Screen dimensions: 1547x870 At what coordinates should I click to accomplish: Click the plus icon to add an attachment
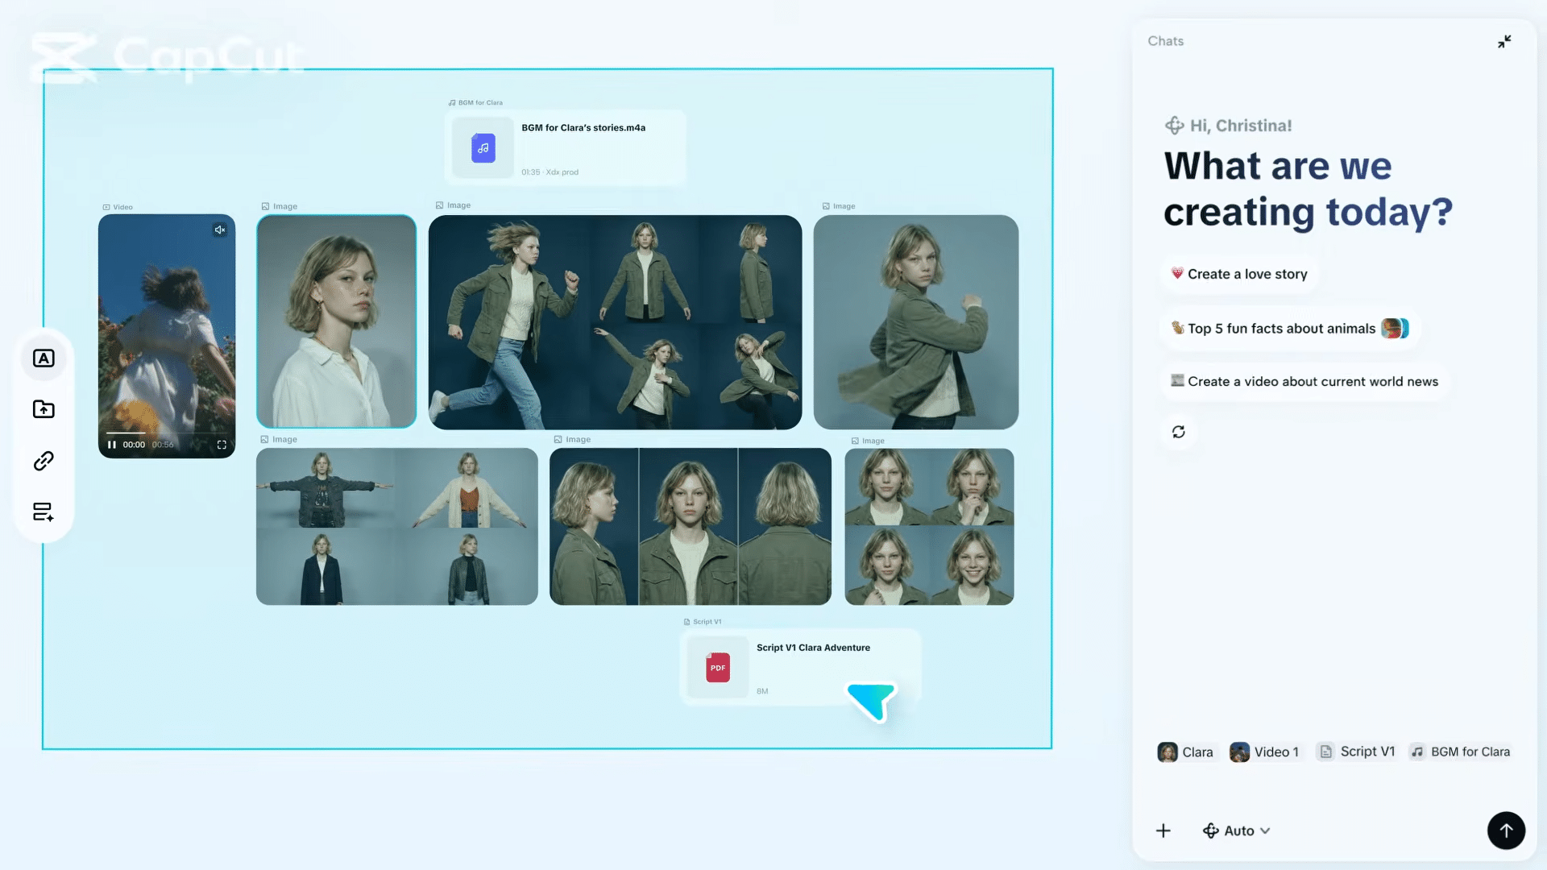(1163, 831)
